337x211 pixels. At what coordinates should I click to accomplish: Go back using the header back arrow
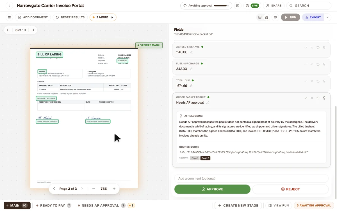(x=9, y=6)
